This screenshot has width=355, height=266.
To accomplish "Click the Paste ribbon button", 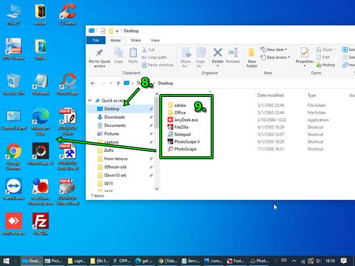I will coord(133,56).
